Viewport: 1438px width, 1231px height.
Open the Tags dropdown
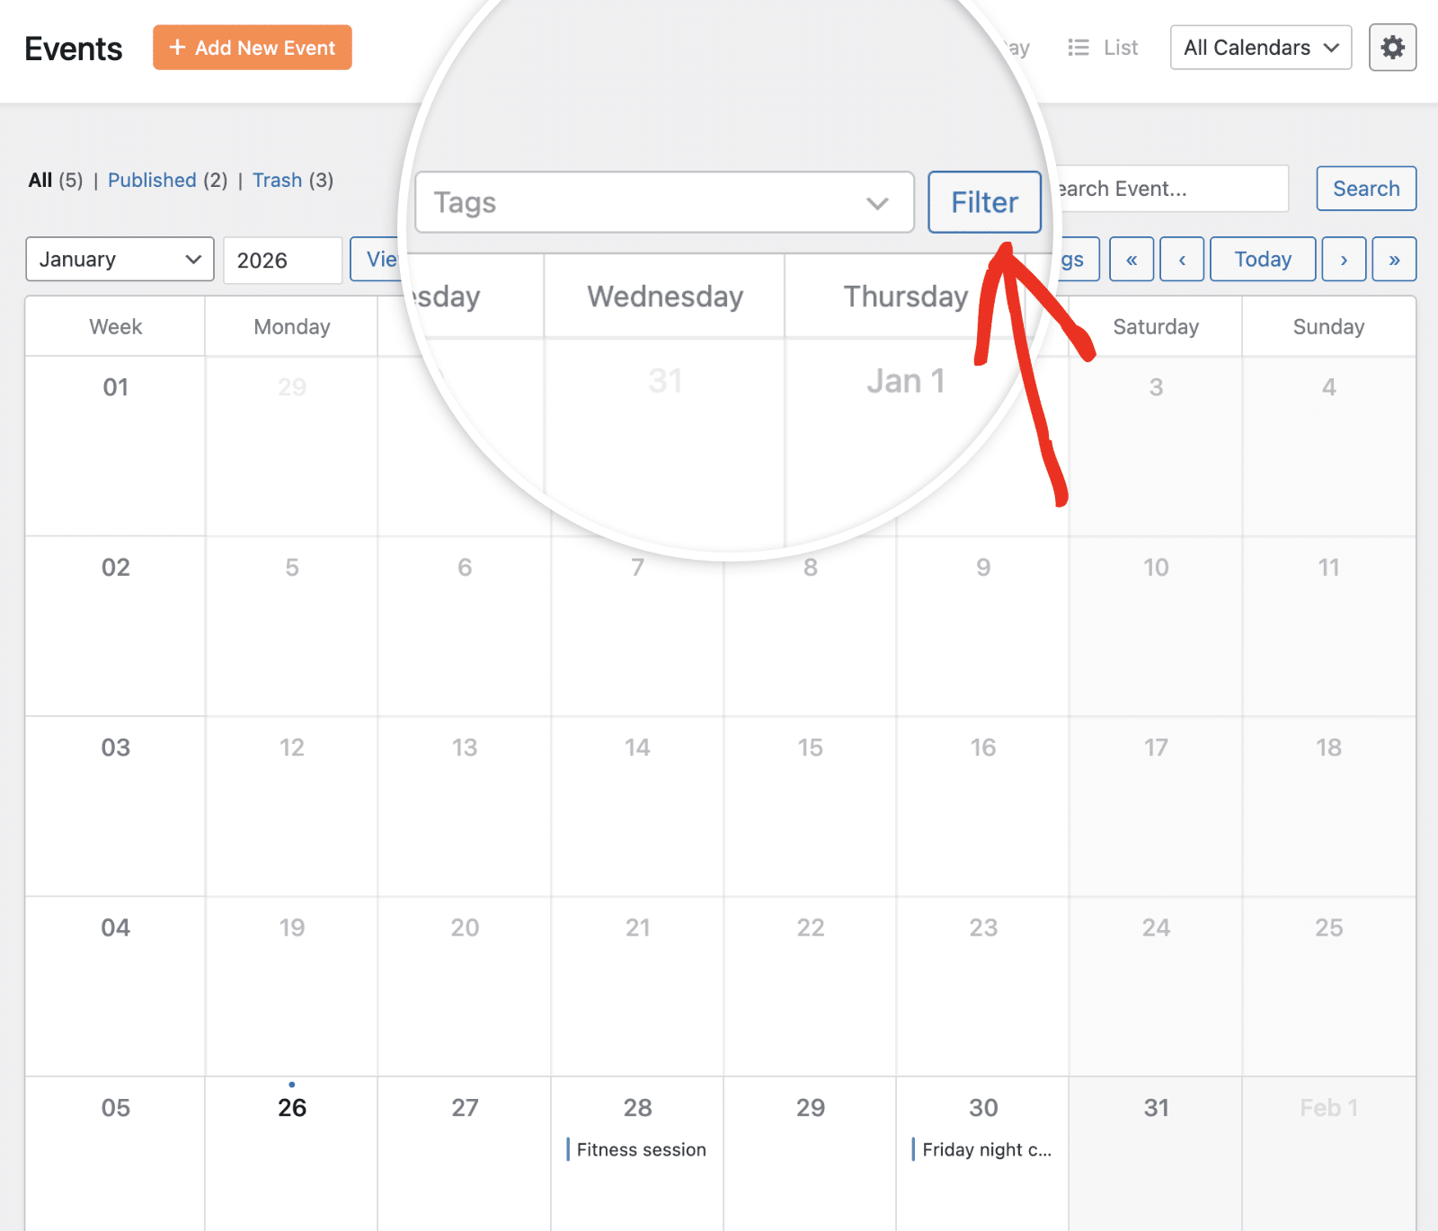coord(663,202)
